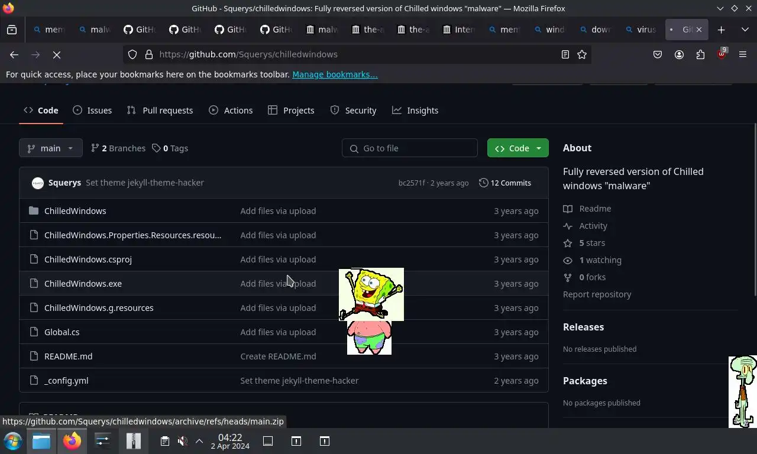Open ChilledWindows.exe file
This screenshot has height=454, width=757.
point(83,283)
